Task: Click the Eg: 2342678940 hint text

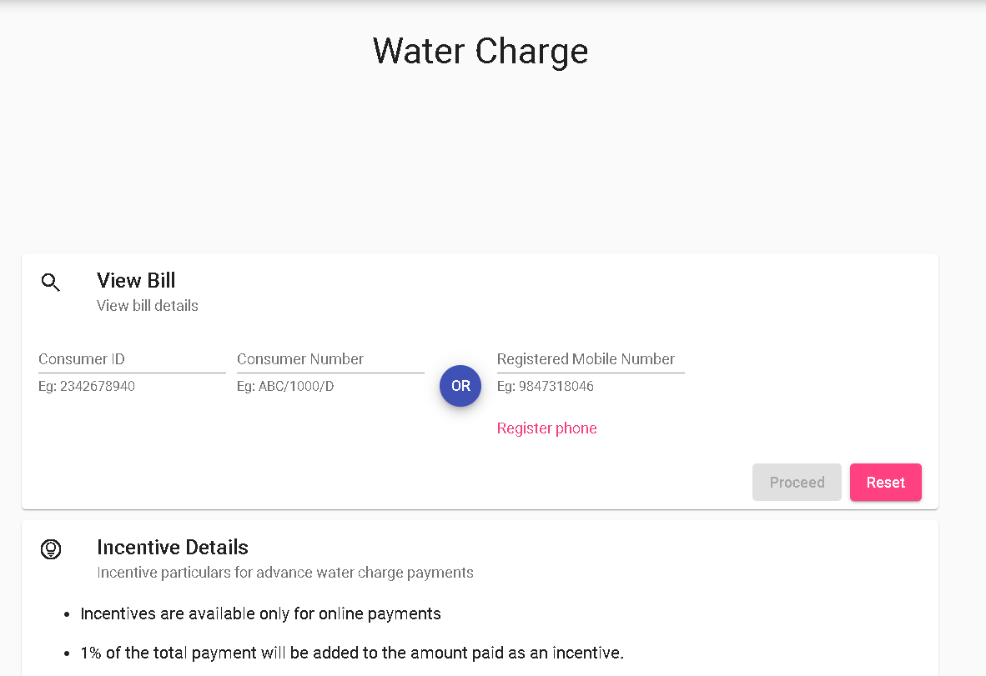Action: point(87,386)
